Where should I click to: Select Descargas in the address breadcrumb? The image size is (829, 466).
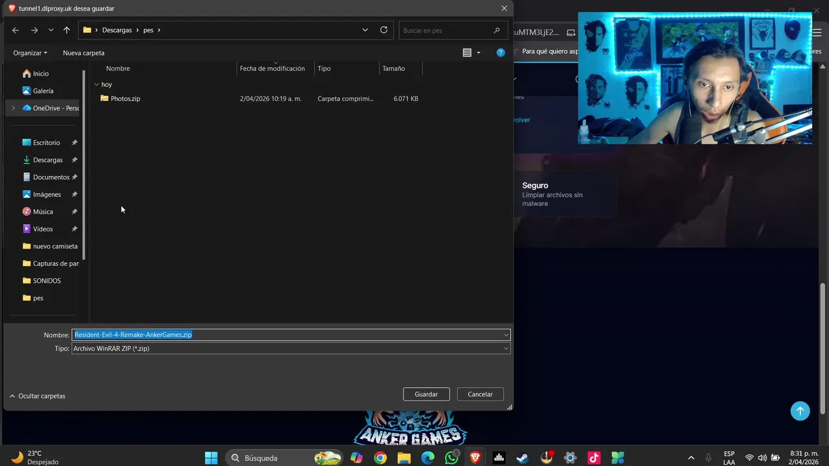(117, 30)
